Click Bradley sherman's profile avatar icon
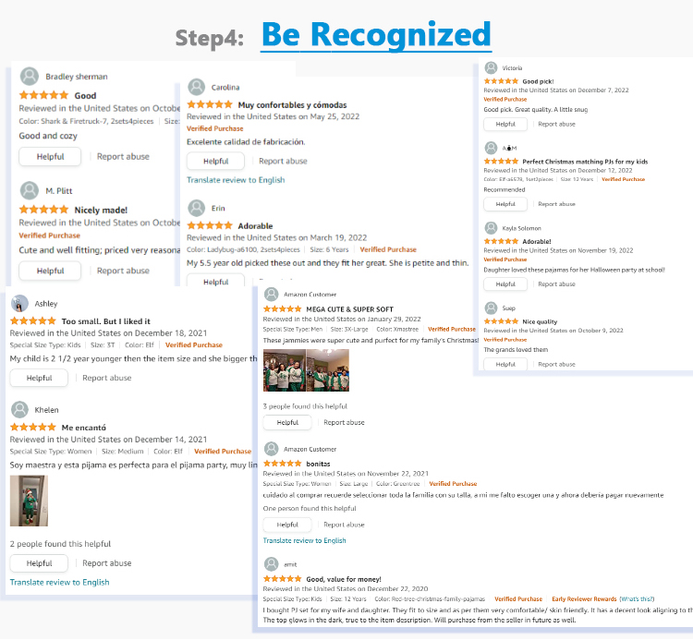 [x=30, y=77]
